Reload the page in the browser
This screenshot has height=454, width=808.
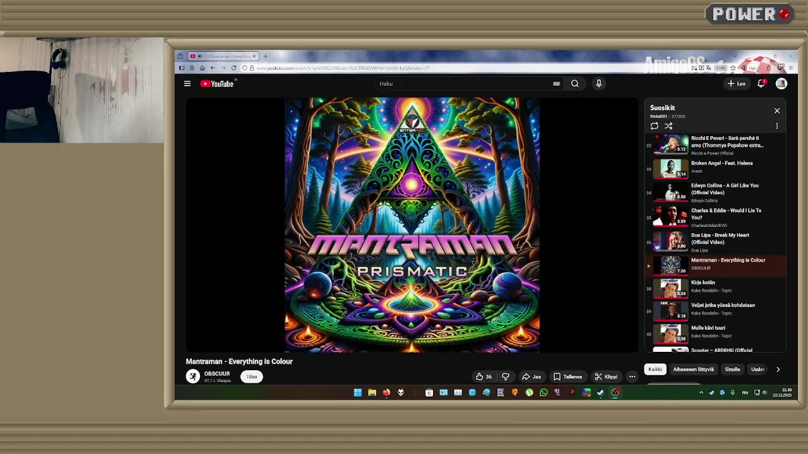click(x=234, y=68)
